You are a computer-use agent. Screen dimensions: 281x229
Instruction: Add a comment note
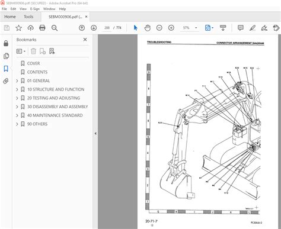(241, 28)
